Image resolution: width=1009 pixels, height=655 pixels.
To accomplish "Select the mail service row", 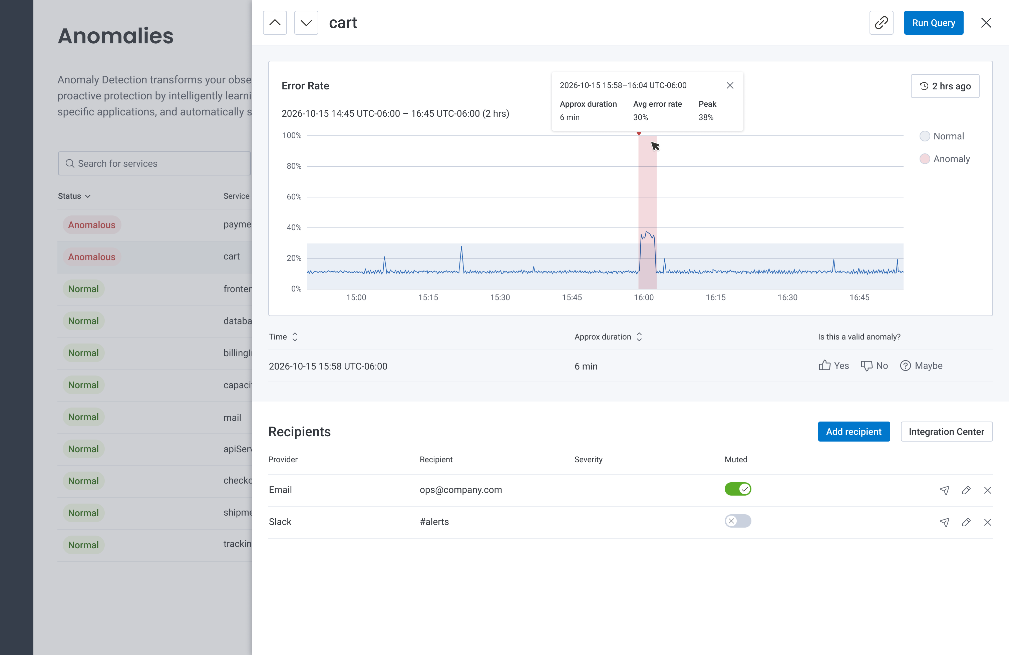I will point(155,417).
